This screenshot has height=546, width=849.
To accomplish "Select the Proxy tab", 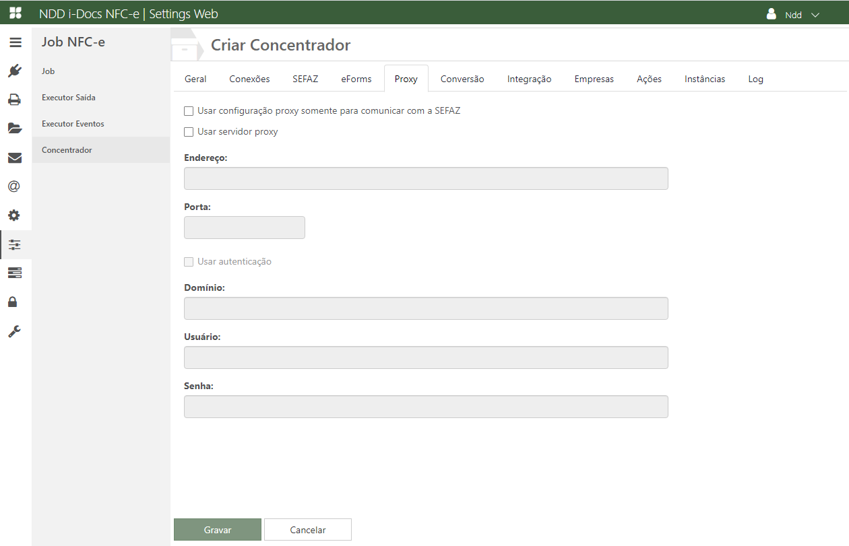I will coord(406,79).
